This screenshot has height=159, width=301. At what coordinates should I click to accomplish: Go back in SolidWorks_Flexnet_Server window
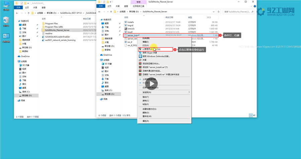click(x=99, y=12)
